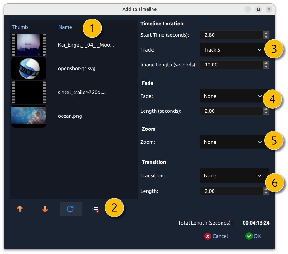Screen dimensions: 288x254
Task: Click the orange Move Down arrow icon
Action: (45, 209)
